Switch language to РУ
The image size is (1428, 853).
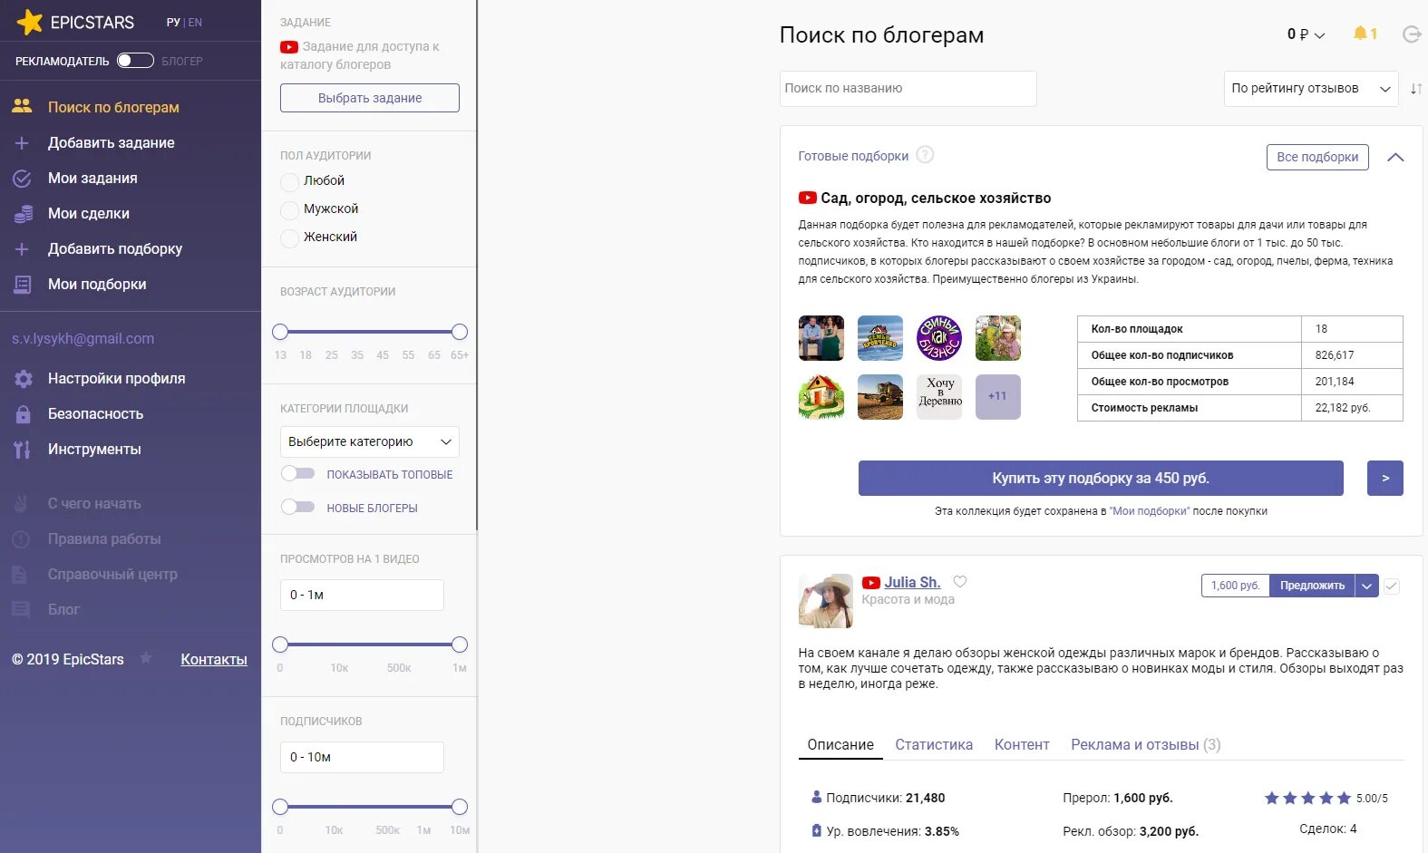[173, 23]
